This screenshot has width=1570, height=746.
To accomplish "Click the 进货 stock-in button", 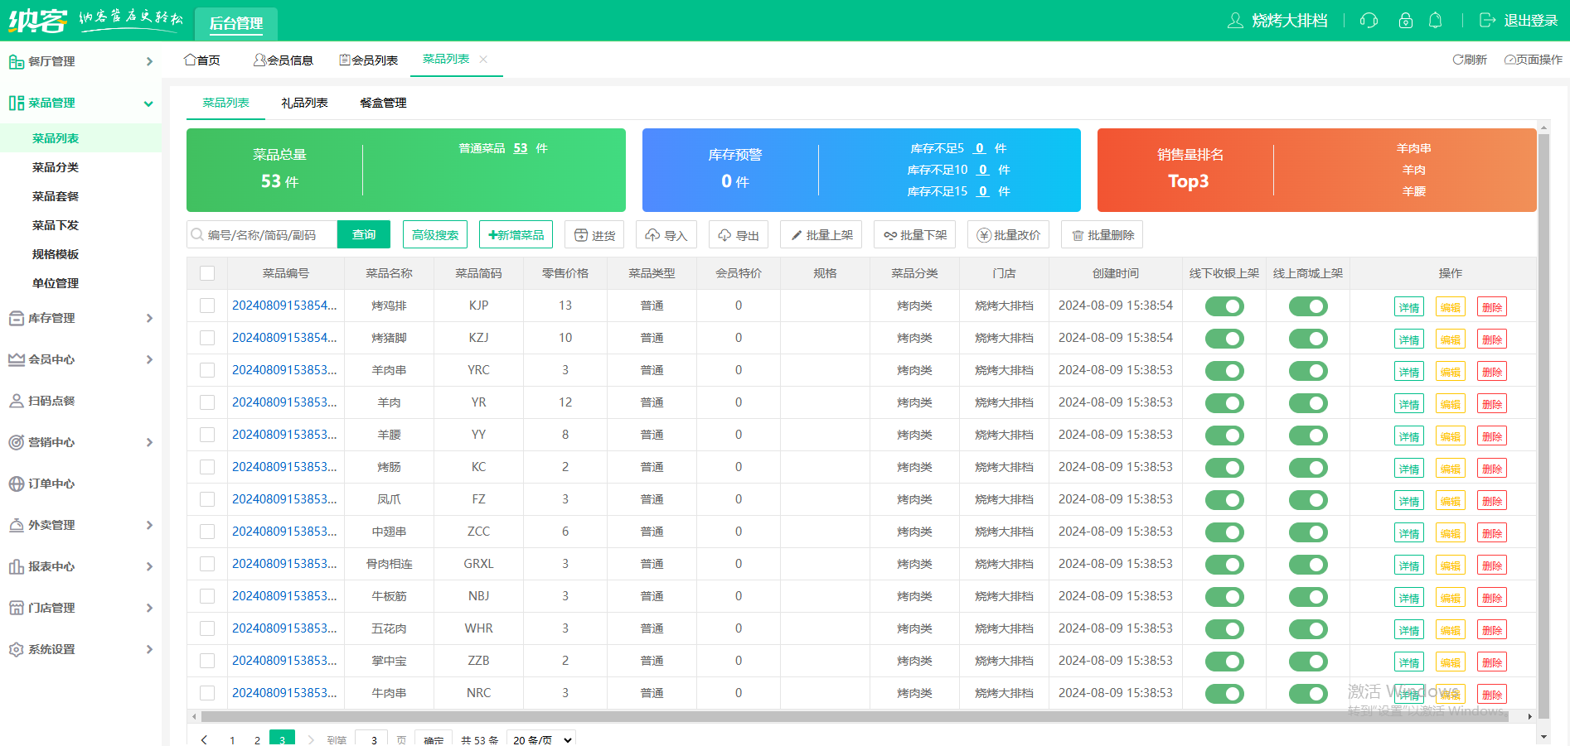I will (x=594, y=235).
